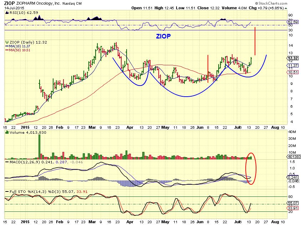Click the ZIOP ticker symbol title
The image size is (301, 225).
[x=9, y=3]
